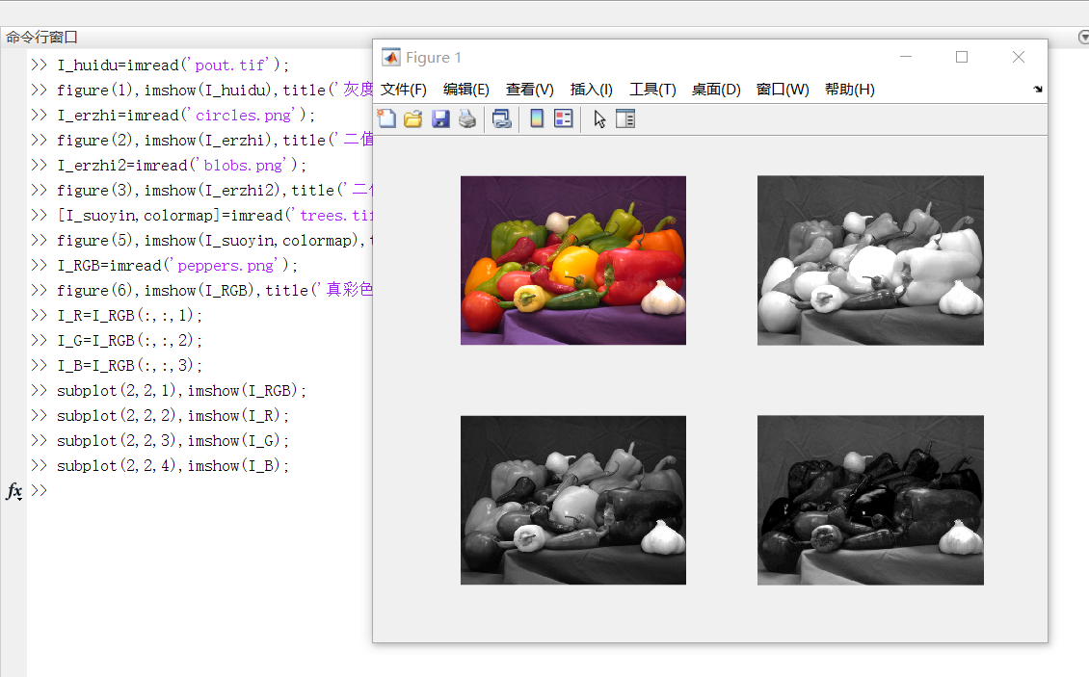Image resolution: width=1089 pixels, height=677 pixels.
Task: Click the dock-figure arrow near the Help menu
Action: click(x=1037, y=89)
